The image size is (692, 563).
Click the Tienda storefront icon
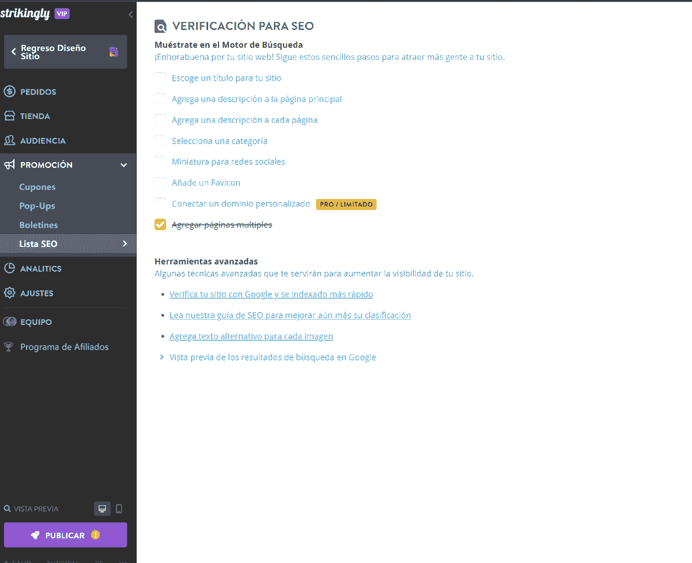(x=9, y=116)
